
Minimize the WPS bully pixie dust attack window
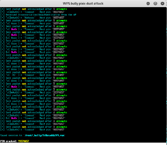click(x=148, y=3)
